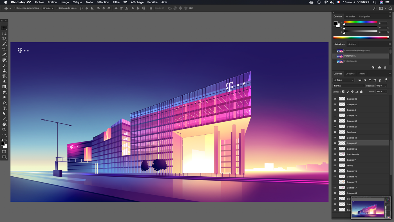Click the lock all padlock icon
Viewport: 394px width, 222px height.
coord(361,92)
